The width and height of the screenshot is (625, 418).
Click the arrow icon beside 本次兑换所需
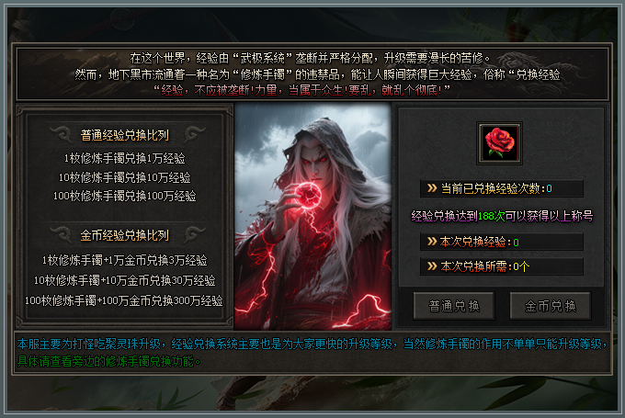(432, 266)
